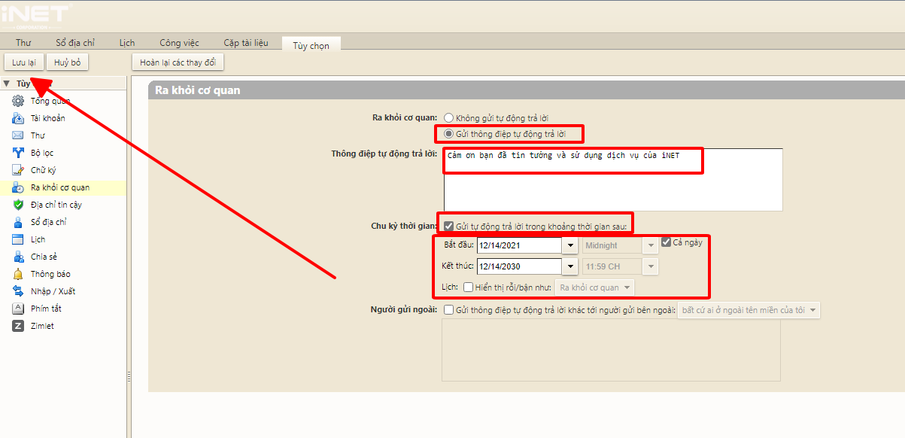The image size is (905, 438).
Task: Select the Chữ ký signature icon
Action: tap(18, 170)
